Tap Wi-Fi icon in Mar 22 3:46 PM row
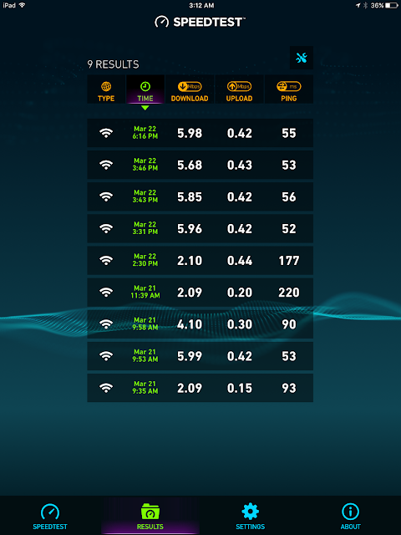 106,165
